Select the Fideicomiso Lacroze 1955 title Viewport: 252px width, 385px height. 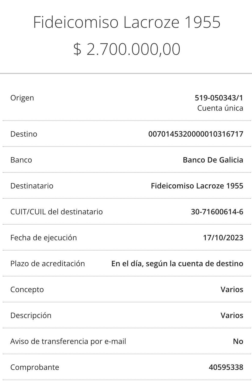tap(127, 22)
